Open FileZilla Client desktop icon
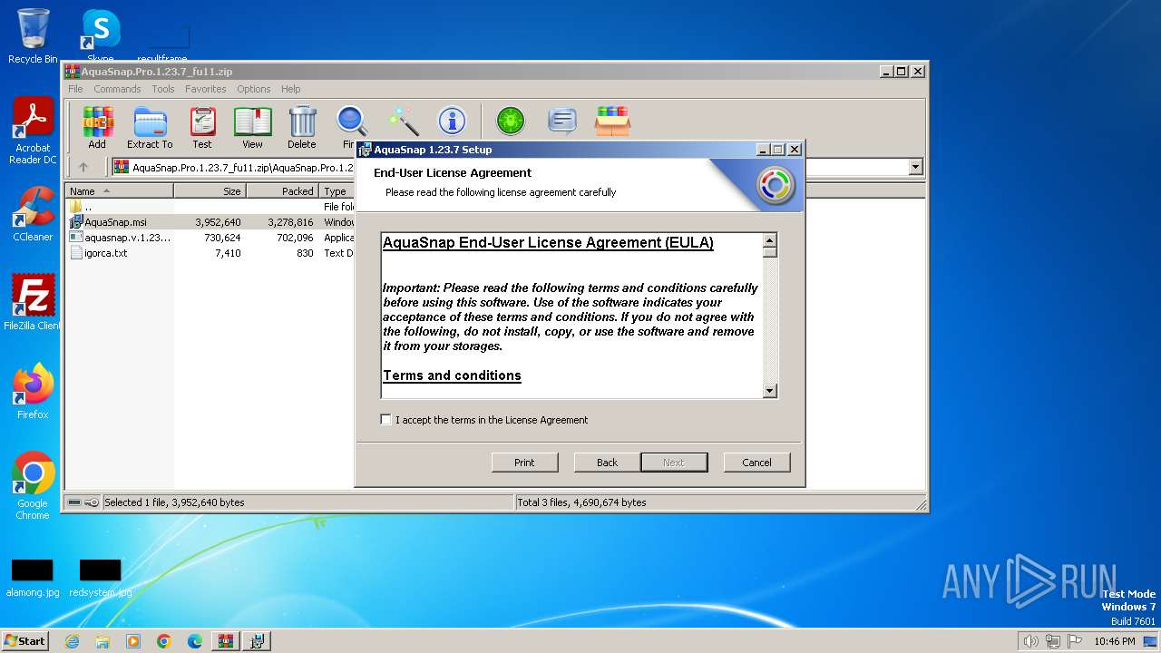 33,303
